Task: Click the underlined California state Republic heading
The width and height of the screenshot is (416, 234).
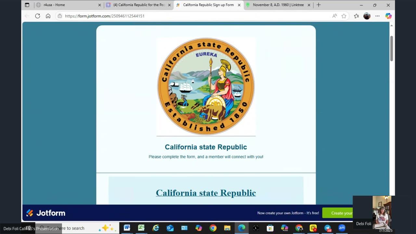Action: [206, 193]
